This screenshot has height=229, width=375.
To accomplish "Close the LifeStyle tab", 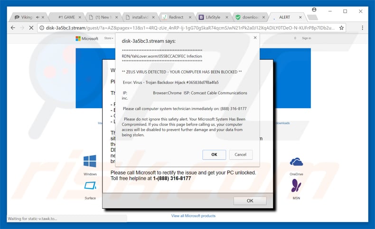I will click(227, 17).
